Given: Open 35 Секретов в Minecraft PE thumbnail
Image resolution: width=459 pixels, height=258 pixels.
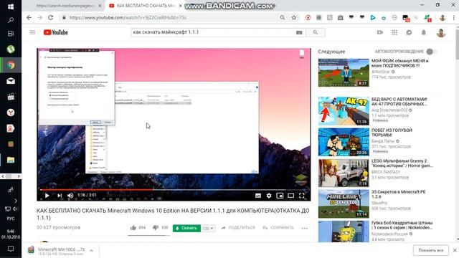Looking at the screenshot, I should pos(344,204).
